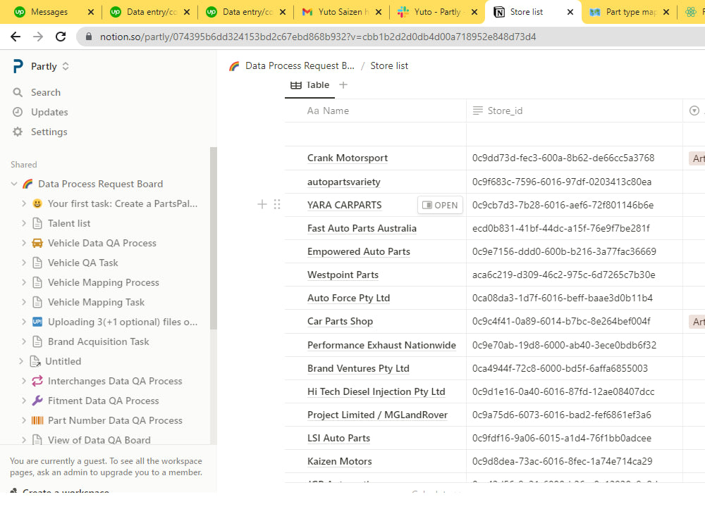Open Project Limited / MGLandRover page
The height and width of the screenshot is (528, 705).
pos(377,415)
